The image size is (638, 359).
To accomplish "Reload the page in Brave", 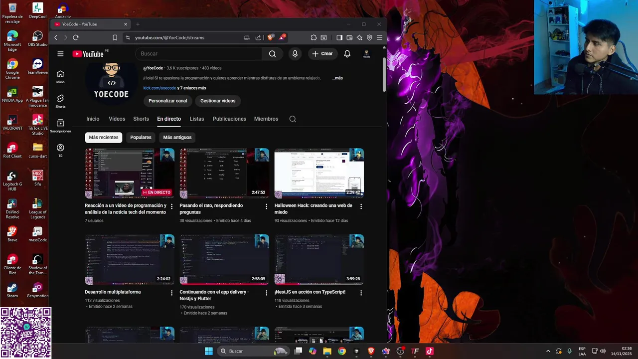I will click(x=76, y=37).
